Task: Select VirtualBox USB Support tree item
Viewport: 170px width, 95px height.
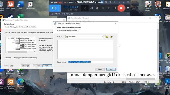Action: pos(28,40)
